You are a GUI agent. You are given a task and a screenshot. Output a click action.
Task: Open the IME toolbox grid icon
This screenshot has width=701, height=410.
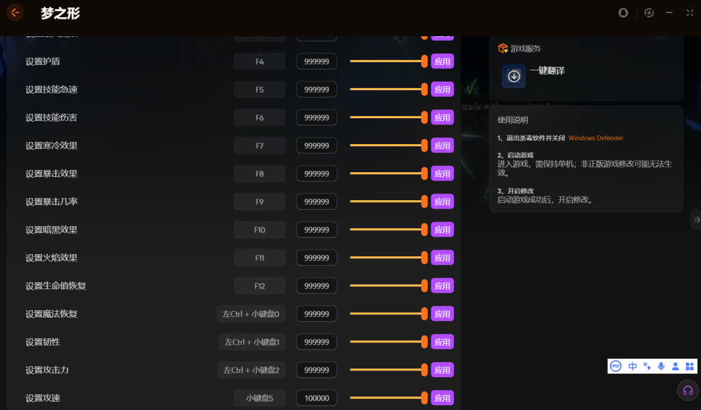pyautogui.click(x=689, y=366)
